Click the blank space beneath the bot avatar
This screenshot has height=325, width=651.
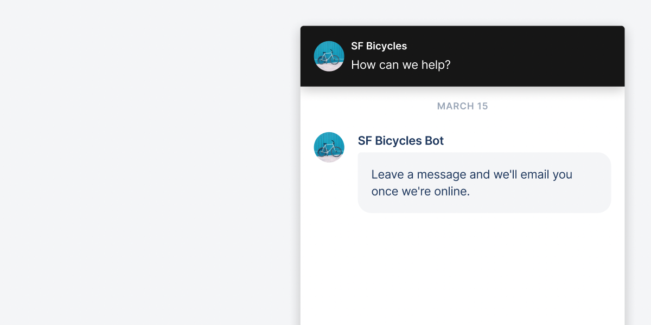[329, 217]
